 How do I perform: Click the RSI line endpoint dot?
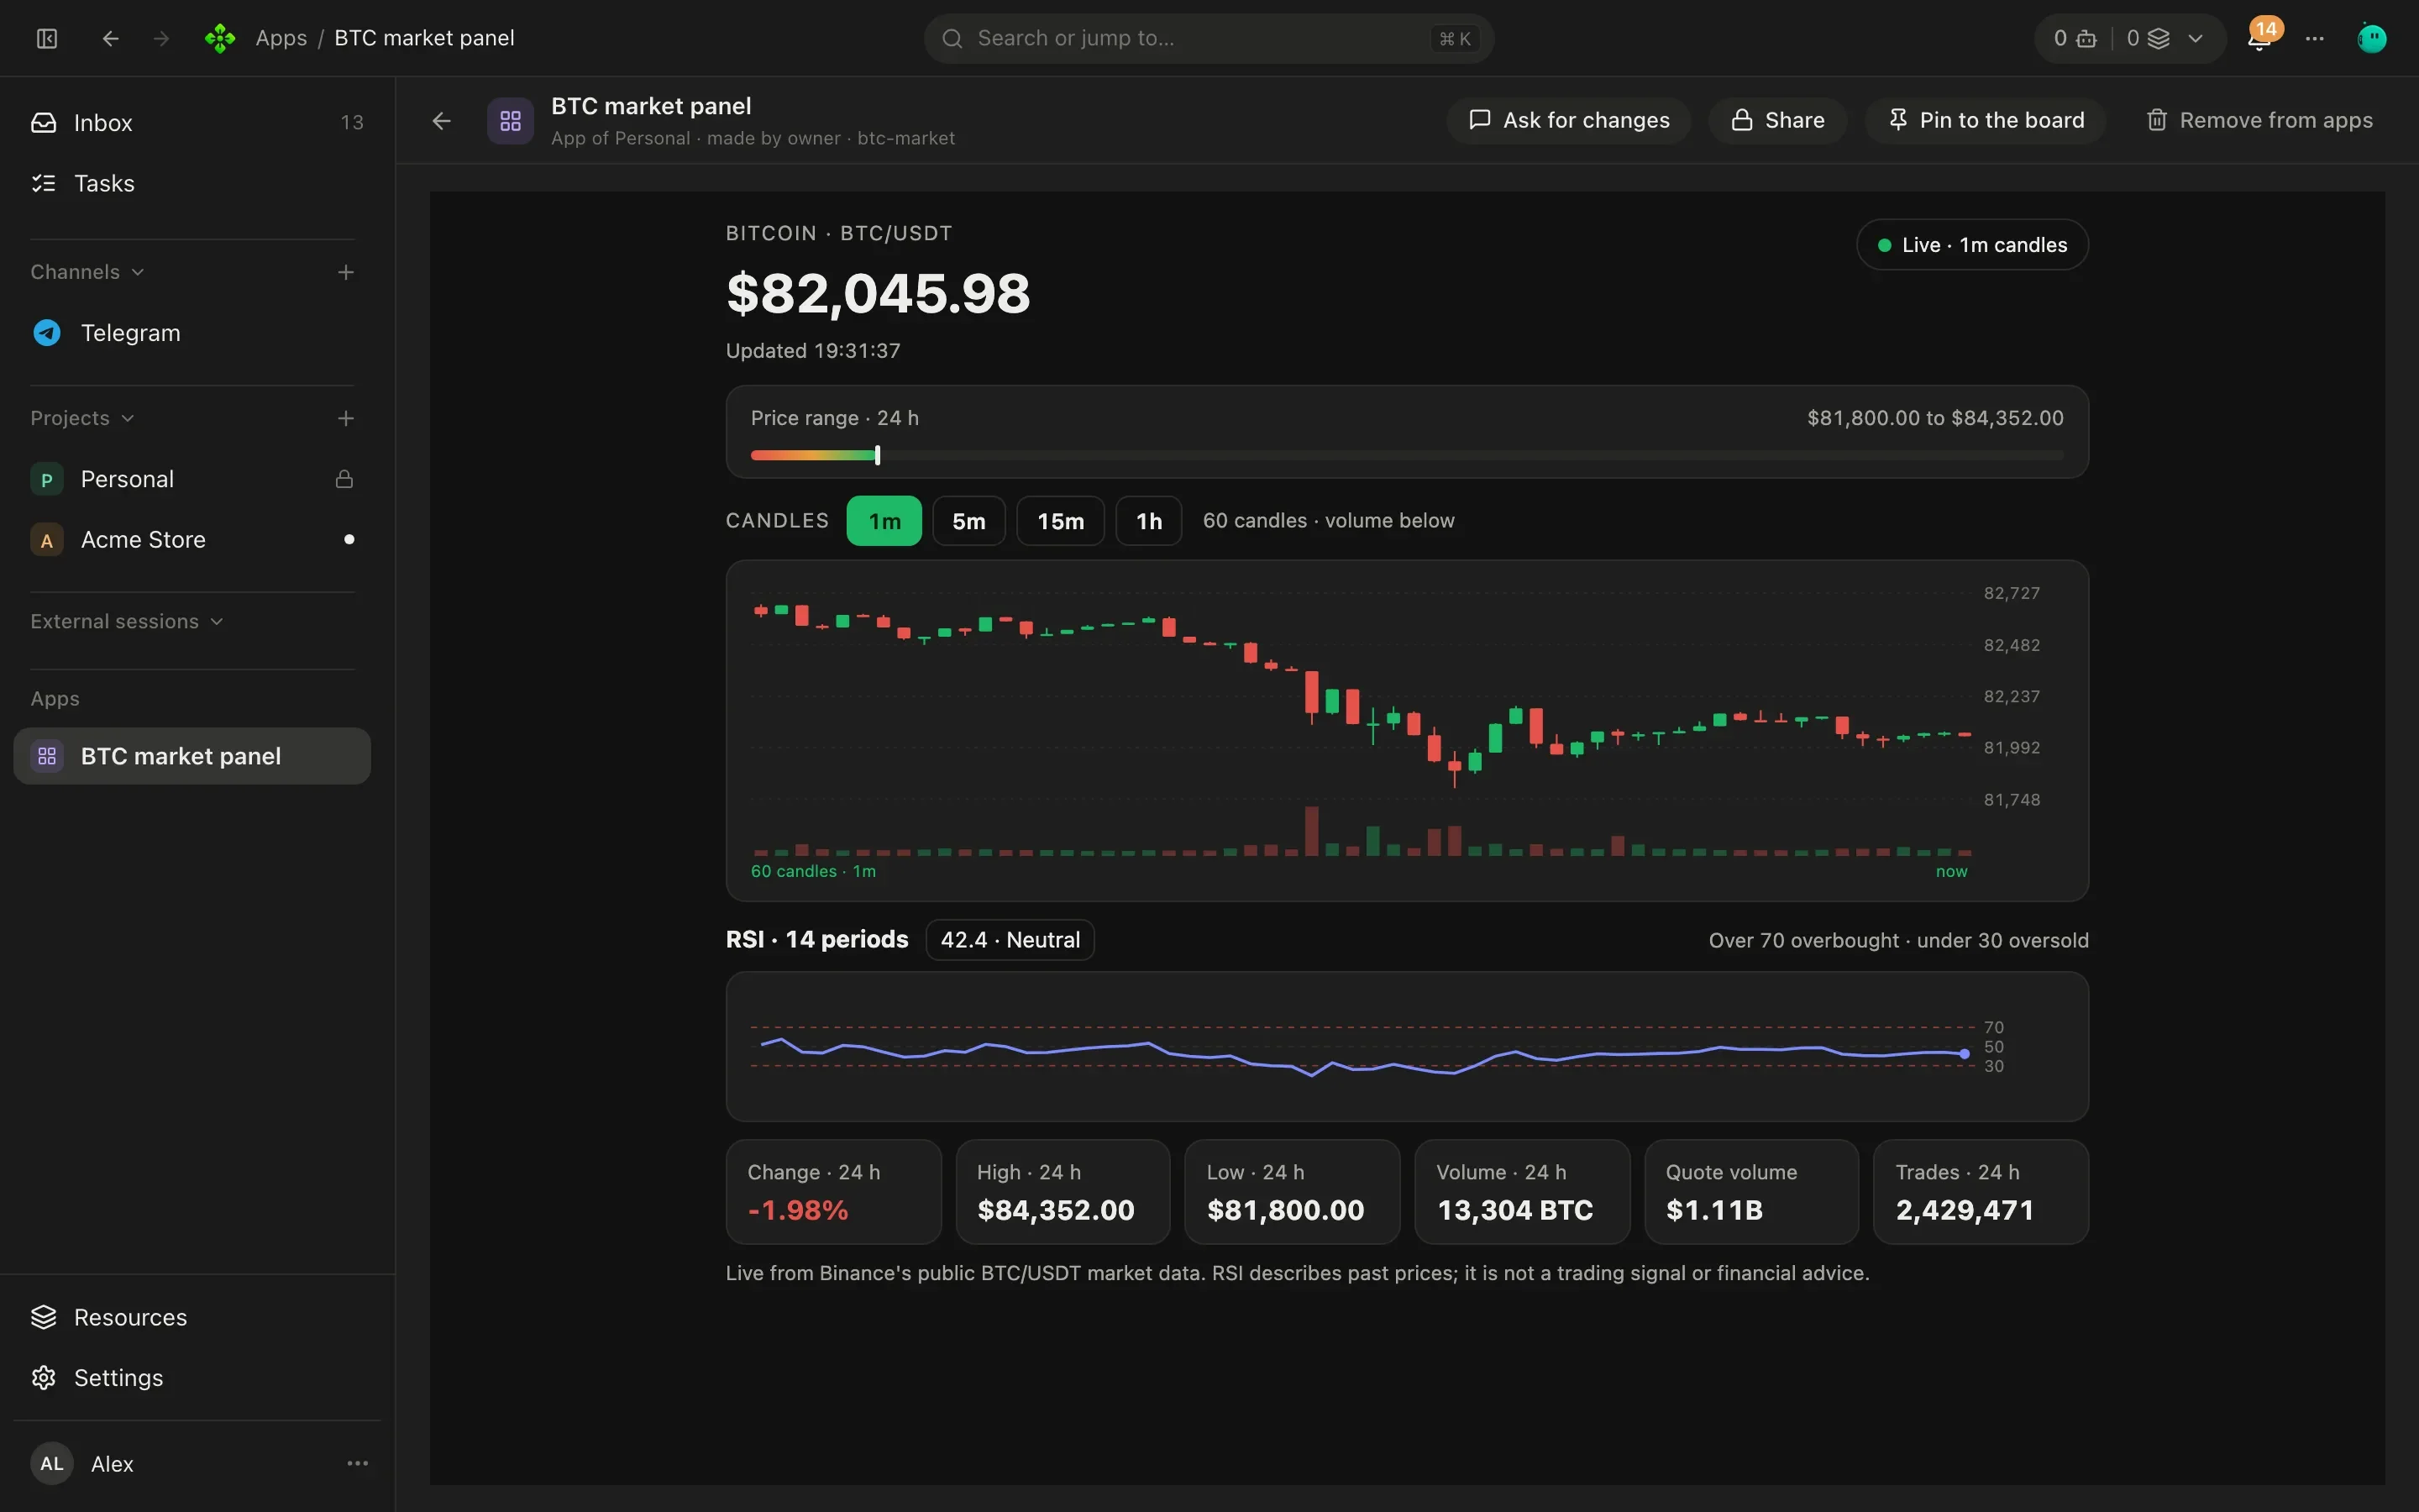pos(1965,1054)
